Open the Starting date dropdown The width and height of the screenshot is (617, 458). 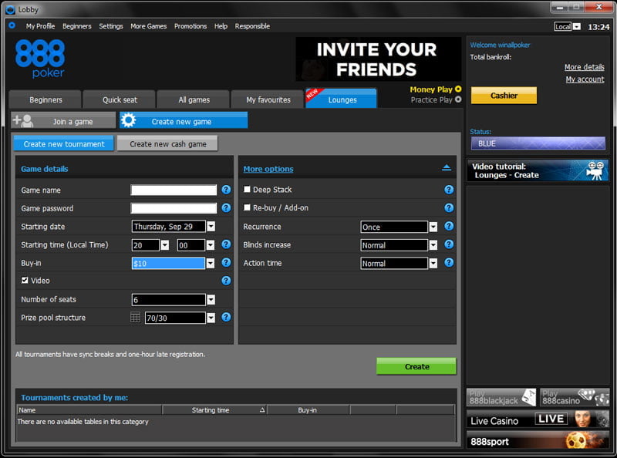(211, 226)
